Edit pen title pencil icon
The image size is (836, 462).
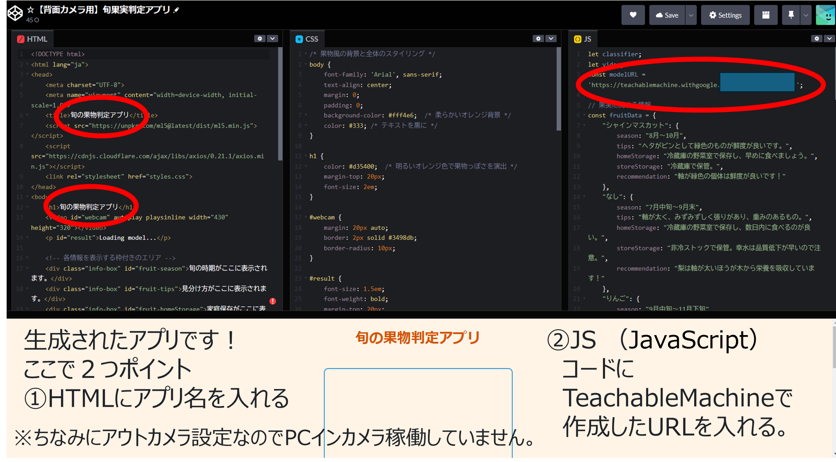click(176, 10)
